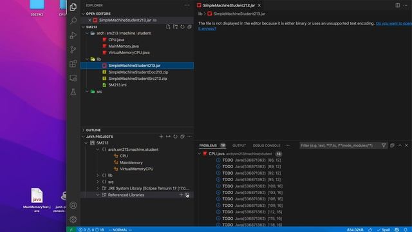Split the editor to the right

click(398, 5)
